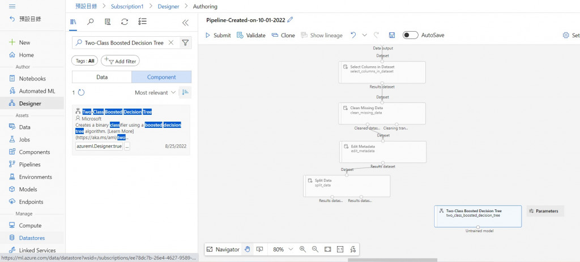Select the Select Columns in Dataset node

pos(382,72)
